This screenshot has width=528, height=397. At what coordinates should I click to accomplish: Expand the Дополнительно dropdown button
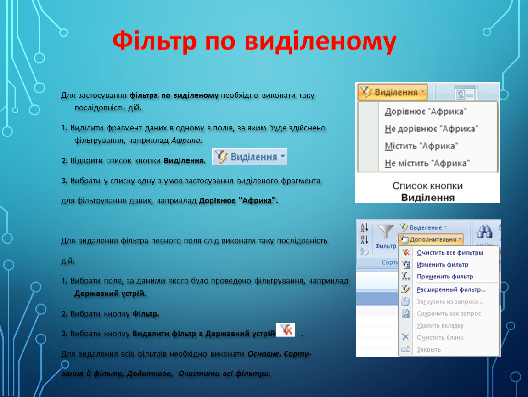(x=431, y=239)
